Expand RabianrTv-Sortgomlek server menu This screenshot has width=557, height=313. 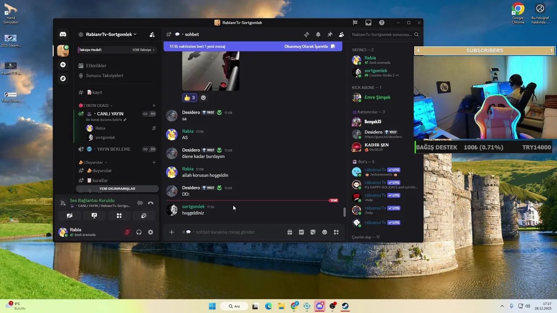pos(111,34)
